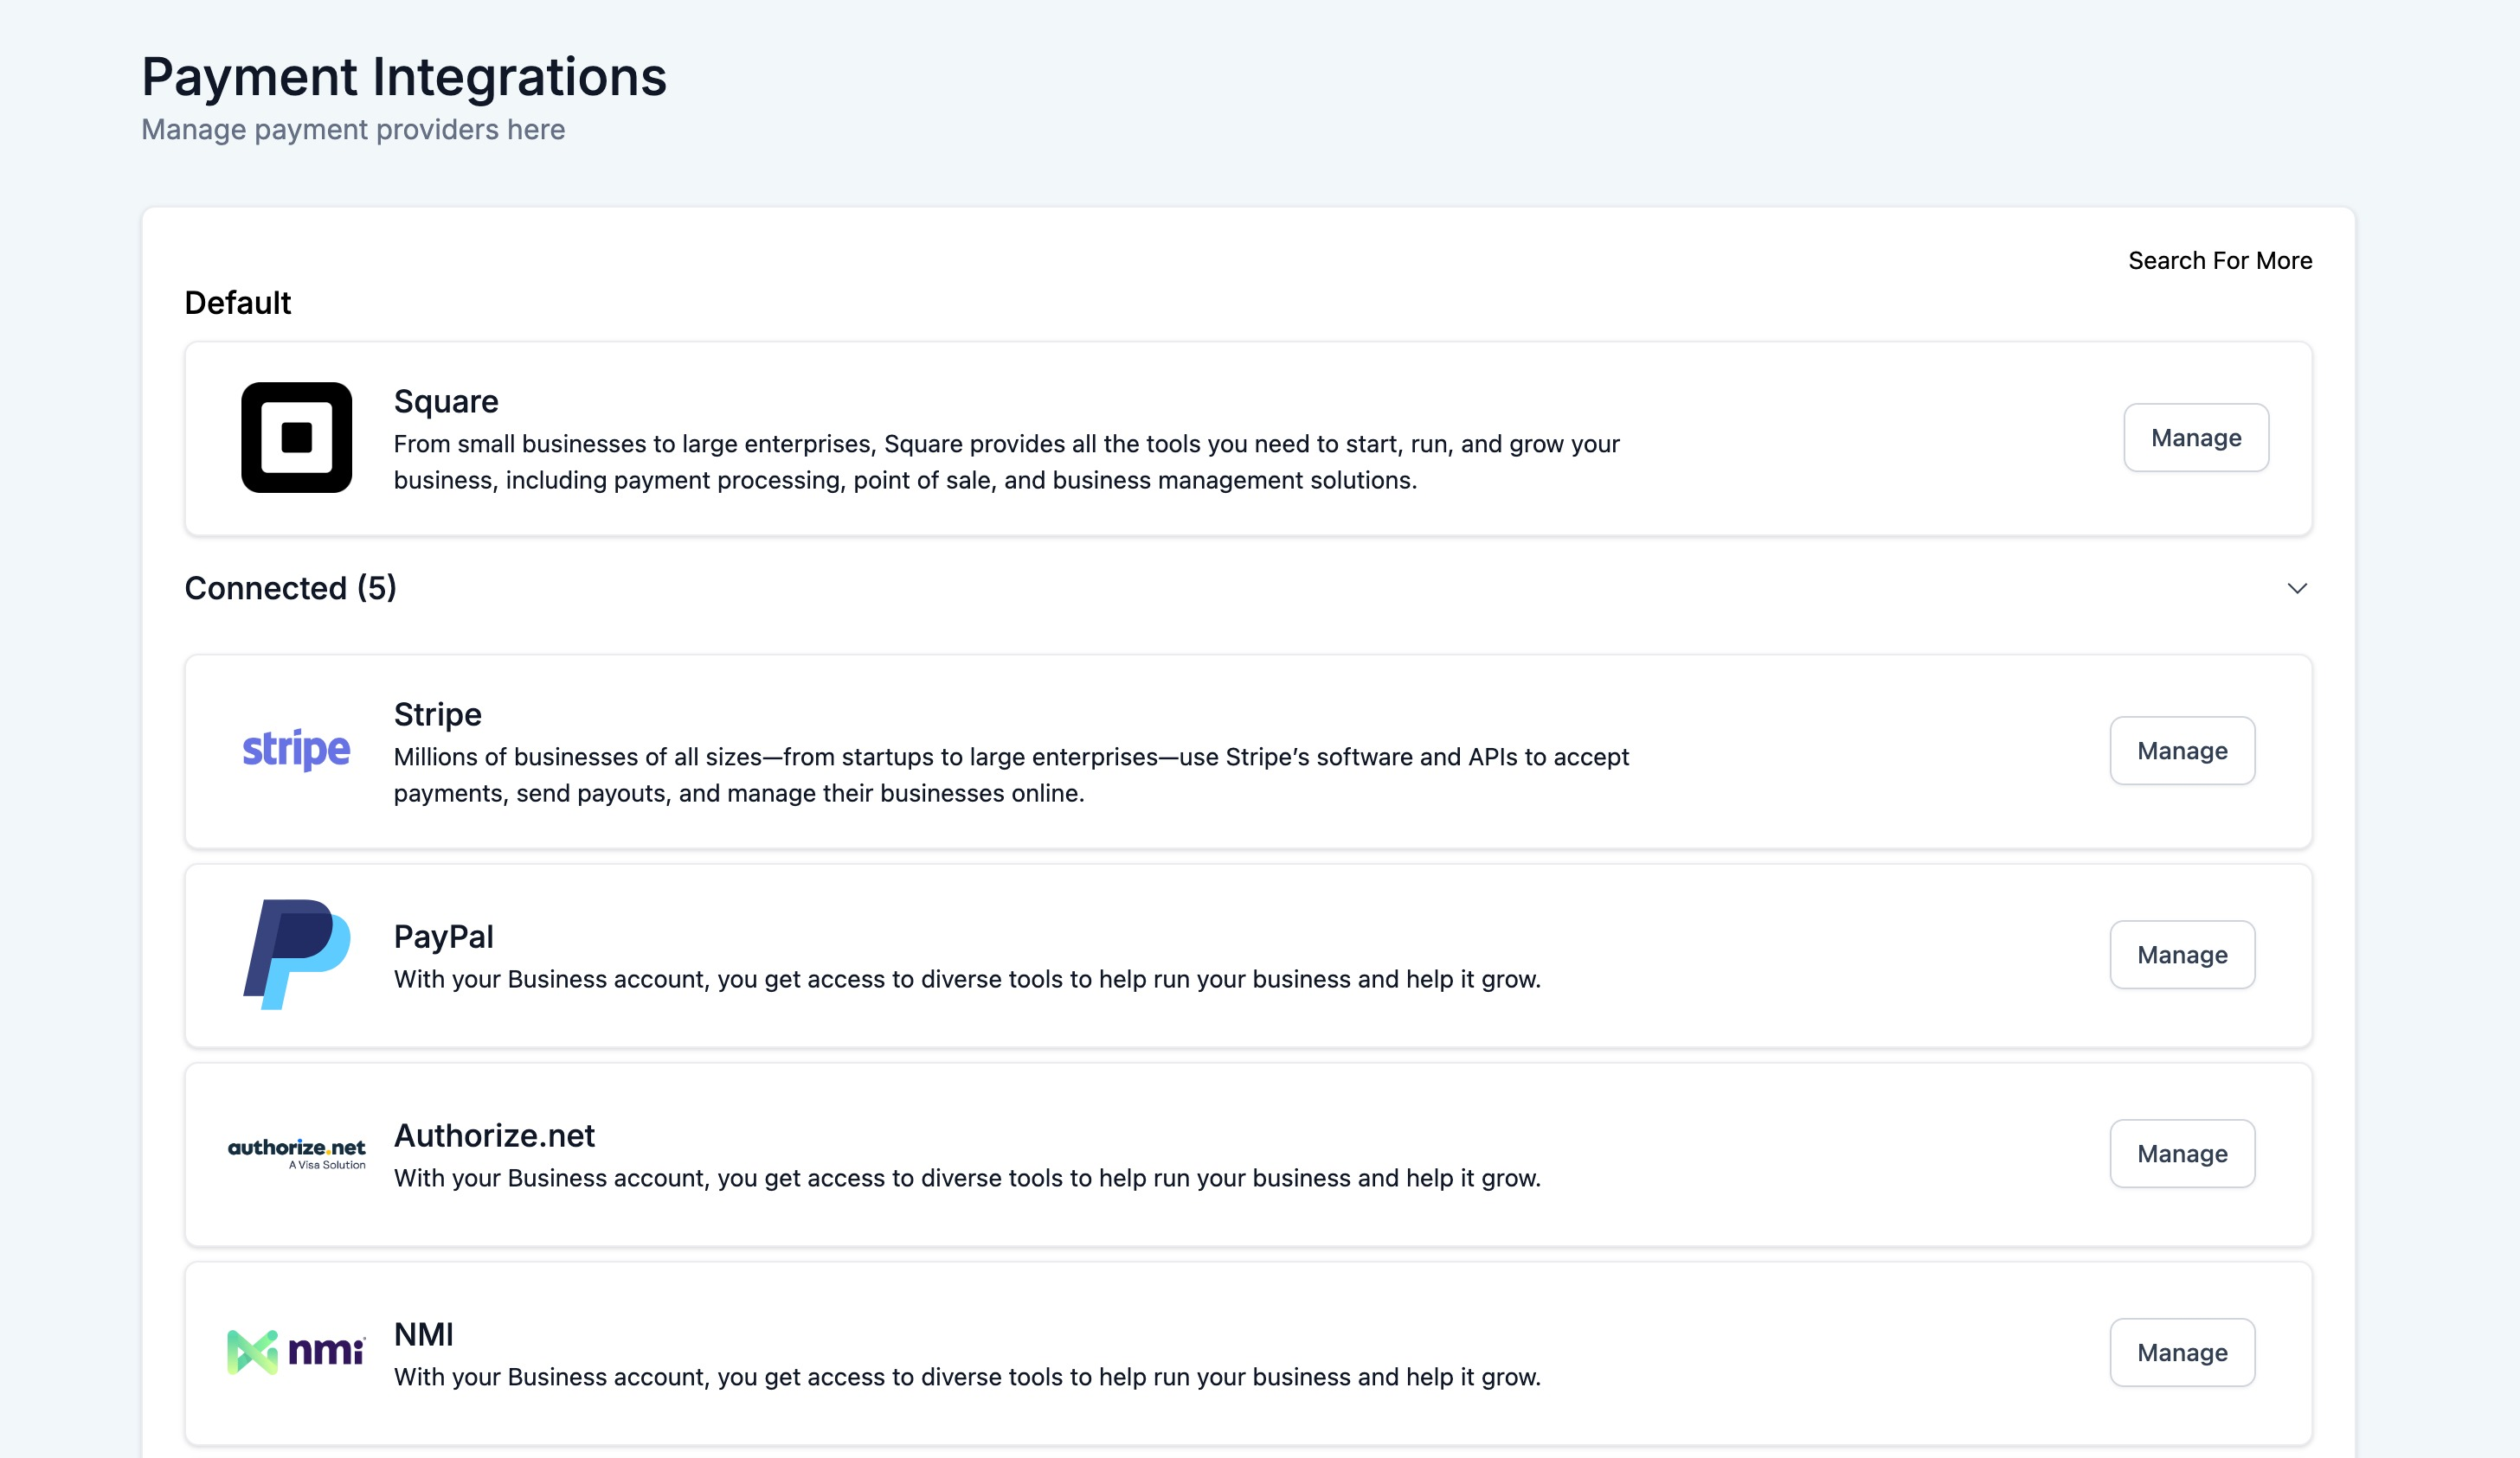Click the PayPal logo icon
The height and width of the screenshot is (1458, 2520).
(296, 955)
